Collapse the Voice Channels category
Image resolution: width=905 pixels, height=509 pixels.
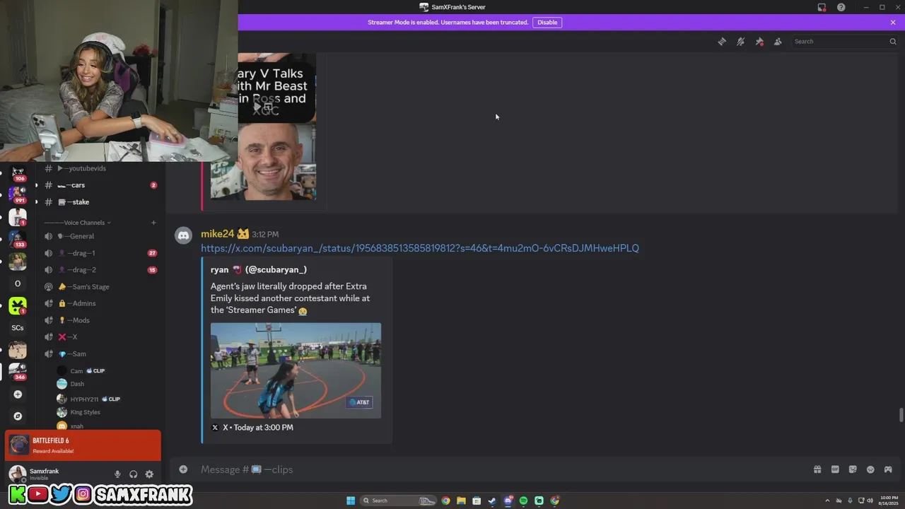tap(78, 223)
